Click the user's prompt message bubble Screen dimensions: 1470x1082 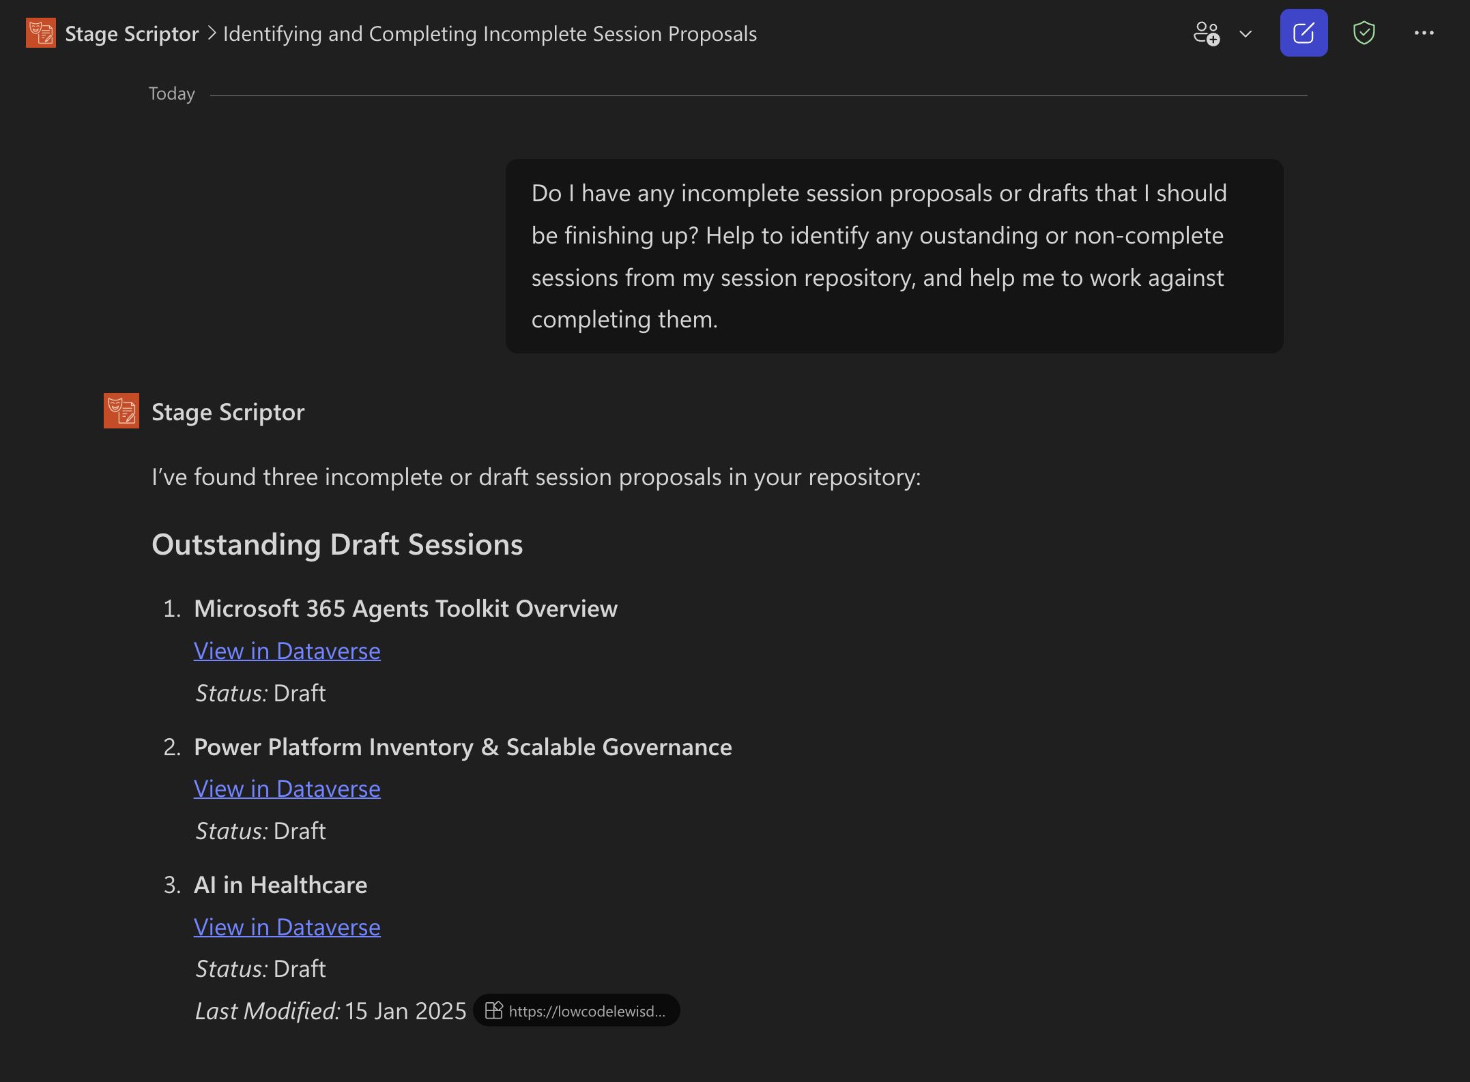click(893, 256)
